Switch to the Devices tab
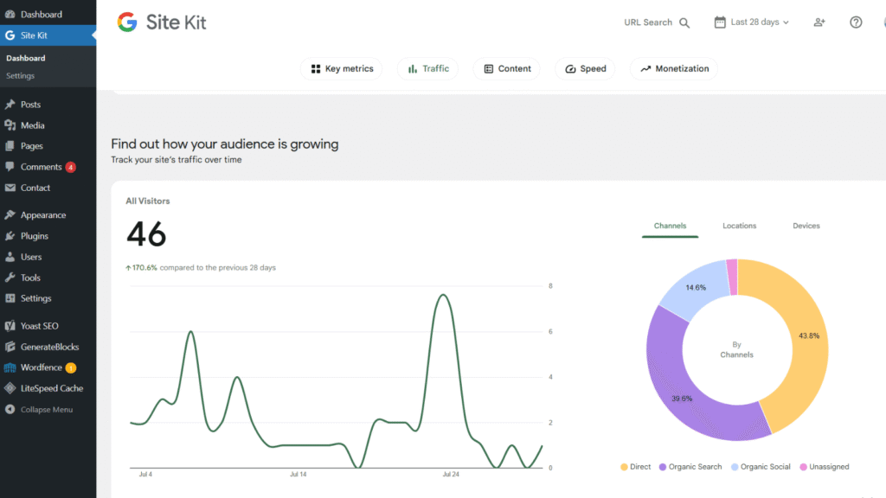The image size is (886, 498). point(806,226)
